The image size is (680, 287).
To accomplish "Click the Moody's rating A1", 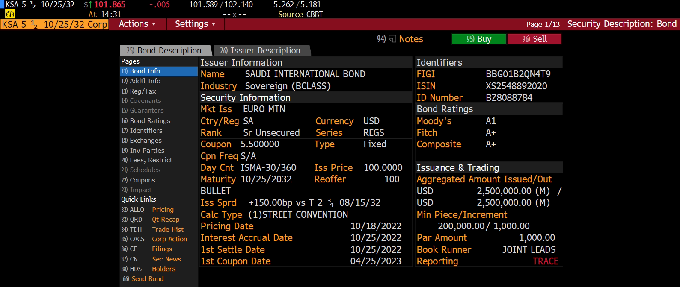I will tap(491, 121).
